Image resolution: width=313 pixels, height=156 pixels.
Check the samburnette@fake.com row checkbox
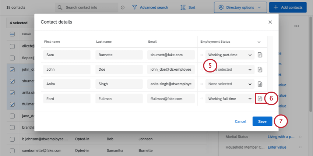(12, 150)
